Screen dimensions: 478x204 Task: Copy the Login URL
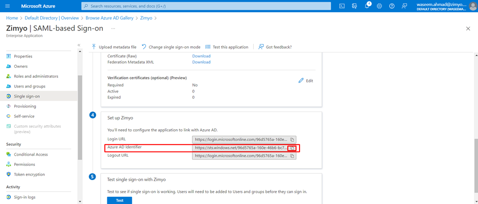click(292, 140)
